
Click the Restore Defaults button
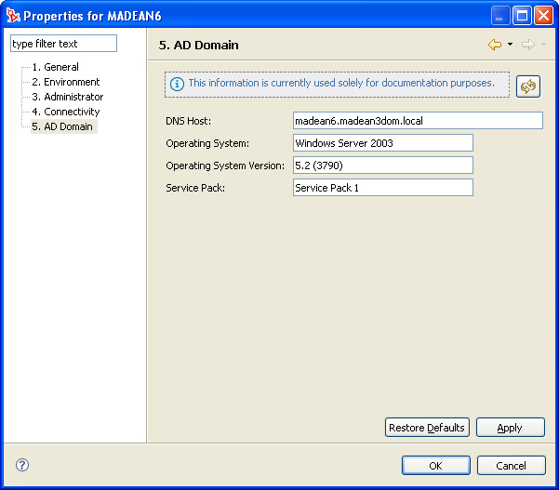(x=427, y=428)
